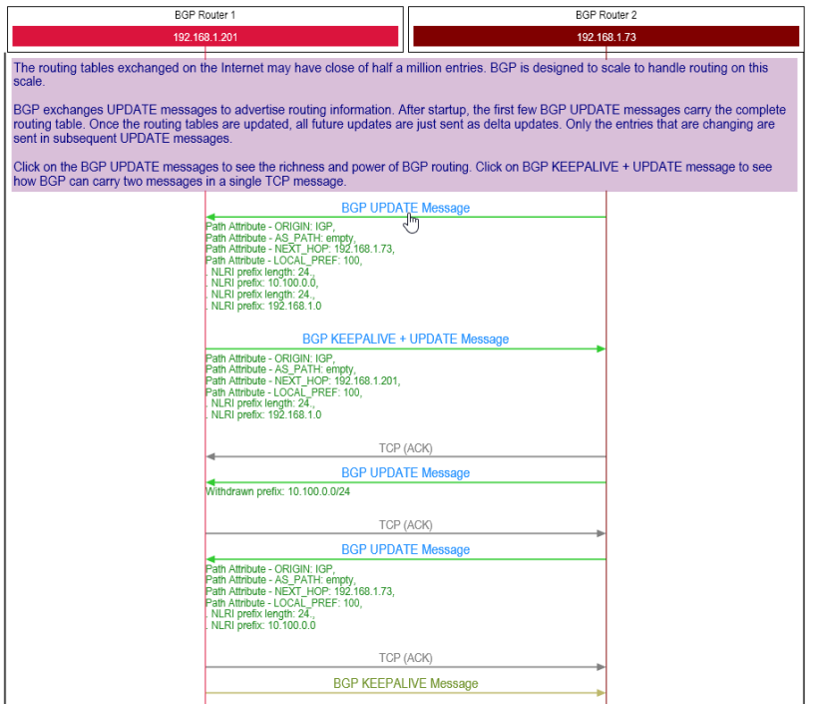
Task: Open BGP UPDATE Message carrying the withdrawn prefix
Action: pos(405,472)
